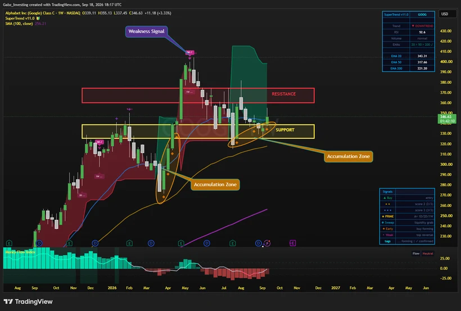Click the 'tags' legend row
Screen dimensions: 461x311
pos(407,241)
